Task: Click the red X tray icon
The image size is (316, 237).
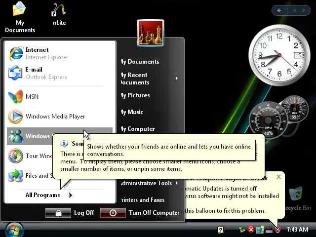Action: click(251, 229)
